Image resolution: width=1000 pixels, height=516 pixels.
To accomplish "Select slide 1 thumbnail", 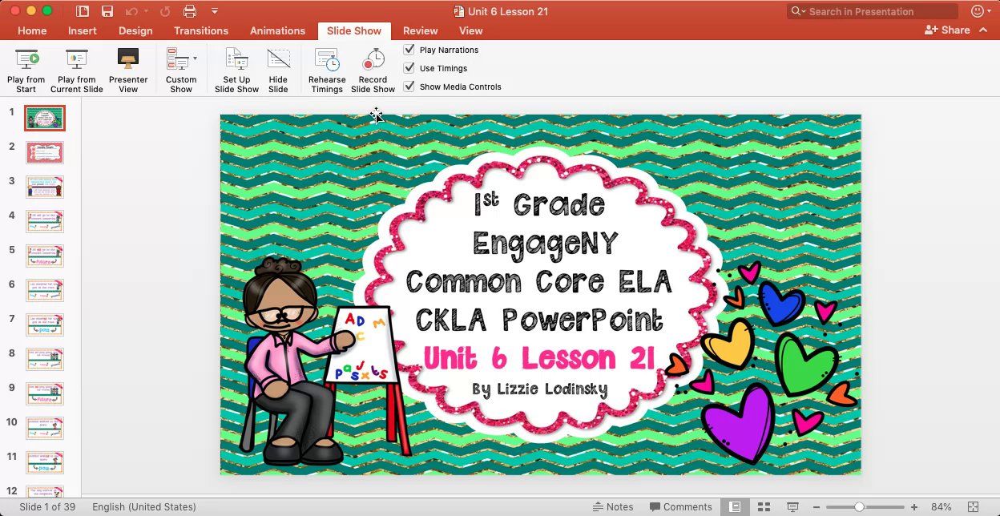I will (x=45, y=119).
